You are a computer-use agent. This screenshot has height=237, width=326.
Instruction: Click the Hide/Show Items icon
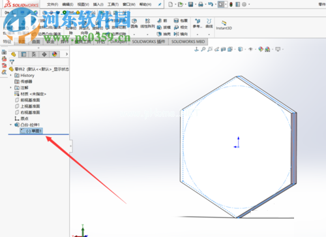pyautogui.click(x=250, y=50)
